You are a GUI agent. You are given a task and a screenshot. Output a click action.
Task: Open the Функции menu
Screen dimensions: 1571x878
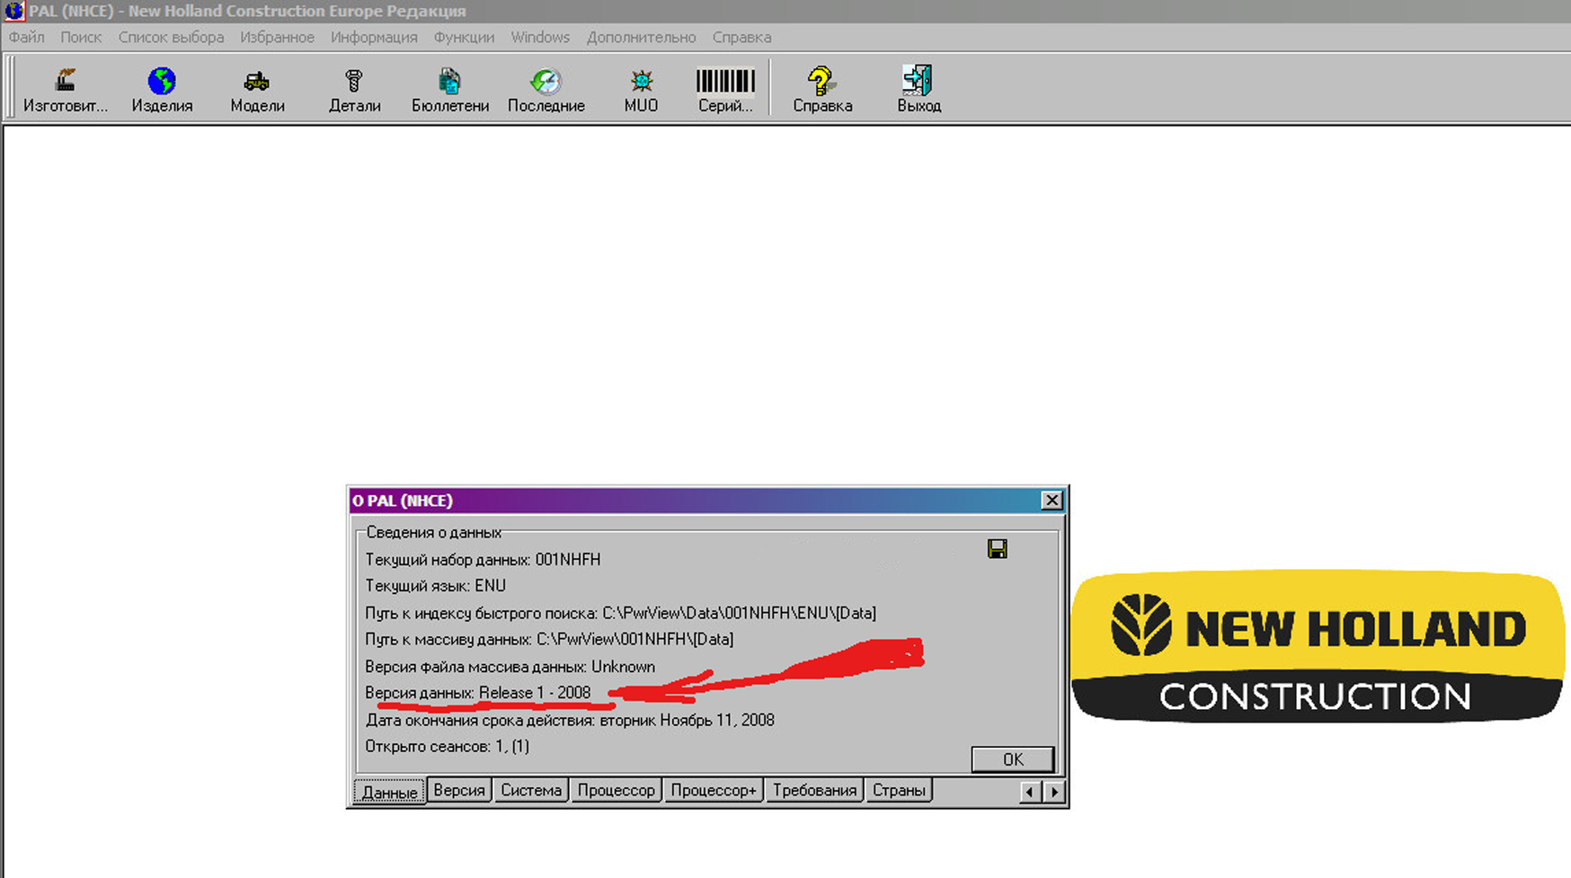[464, 37]
